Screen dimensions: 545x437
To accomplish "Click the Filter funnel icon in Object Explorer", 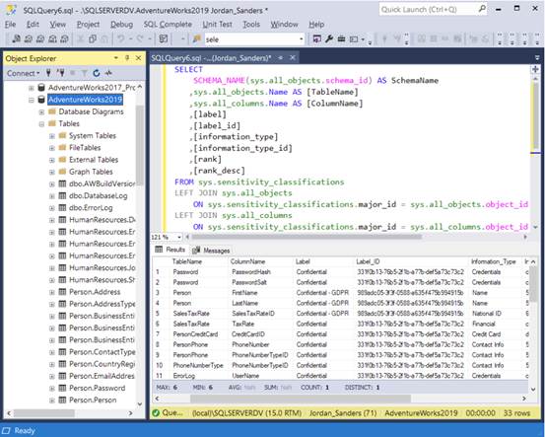I will tap(85, 73).
